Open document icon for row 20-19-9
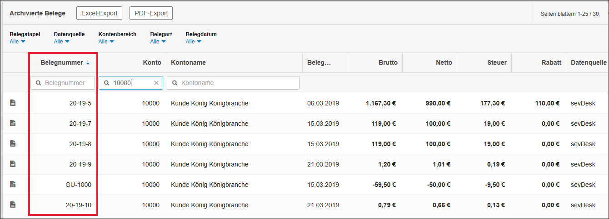 click(x=13, y=164)
